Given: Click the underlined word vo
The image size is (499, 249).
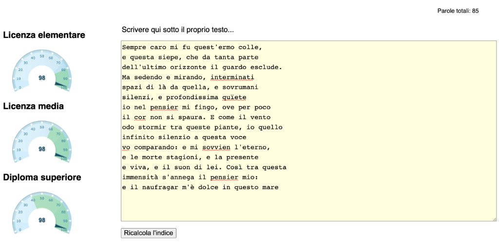Looking at the screenshot, I should click(126, 147).
